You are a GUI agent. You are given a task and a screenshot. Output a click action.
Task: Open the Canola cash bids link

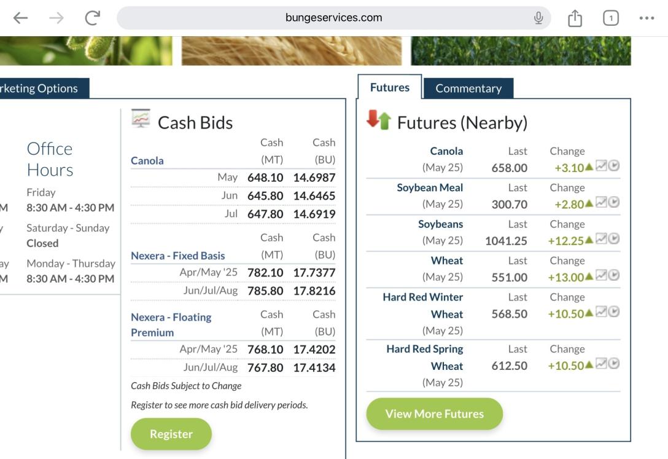(x=147, y=160)
